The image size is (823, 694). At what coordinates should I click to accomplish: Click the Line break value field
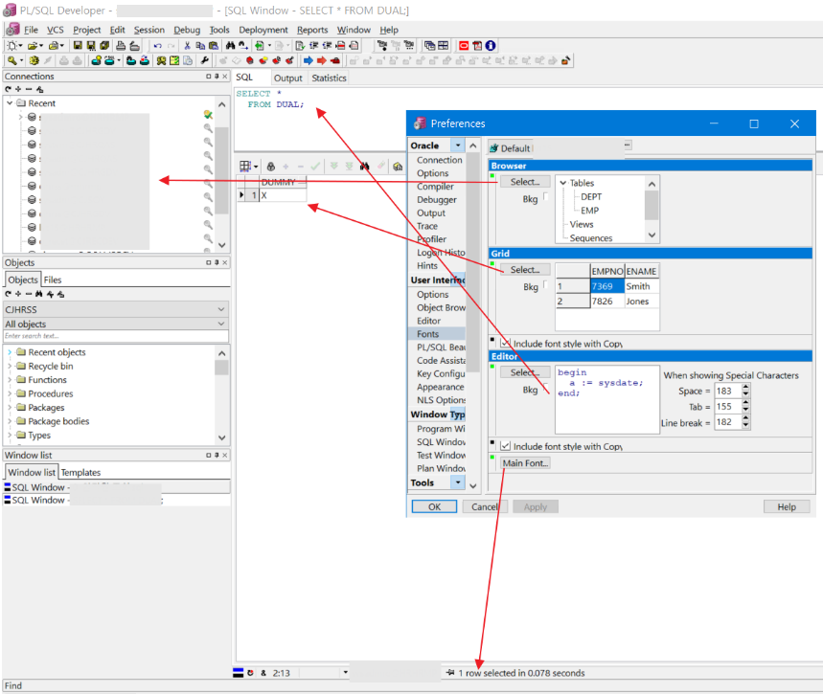(728, 422)
